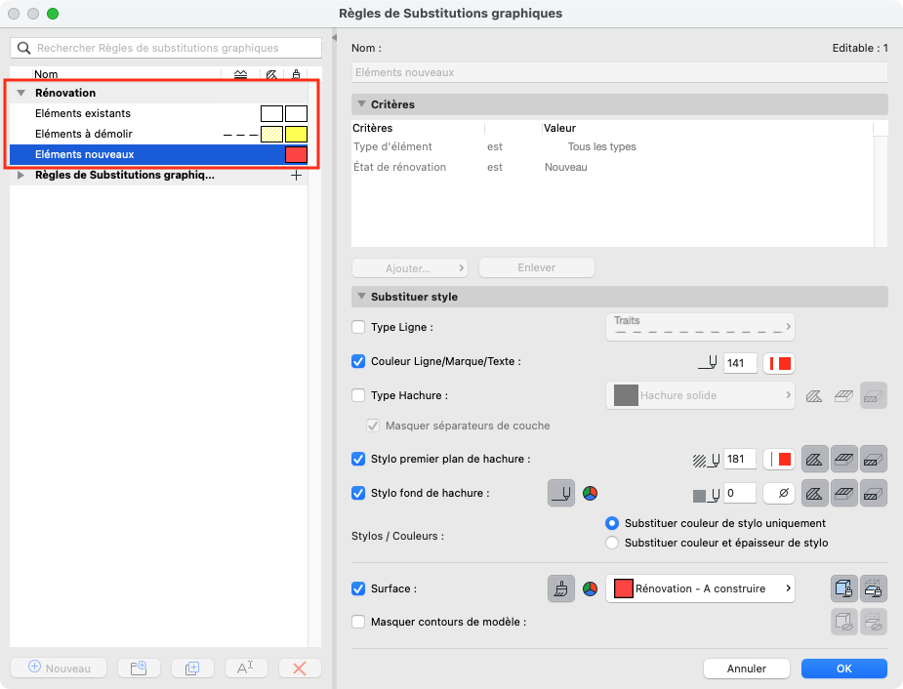This screenshot has width=903, height=689.
Task: Click color wheel icon next to Surface
Action: click(590, 588)
